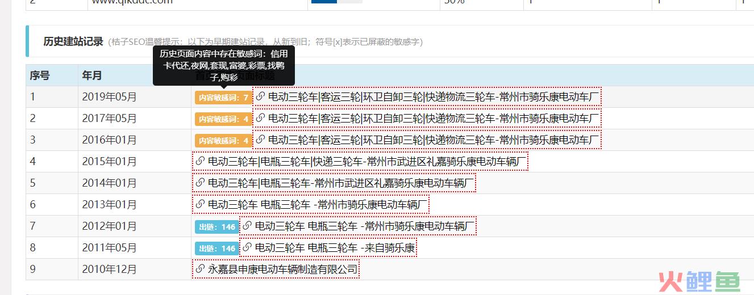The height and width of the screenshot is (295, 754).
Task: Open 电动三轮车|电瓶三轮车|快递三轮车 title link
Action: pyautogui.click(x=367, y=162)
